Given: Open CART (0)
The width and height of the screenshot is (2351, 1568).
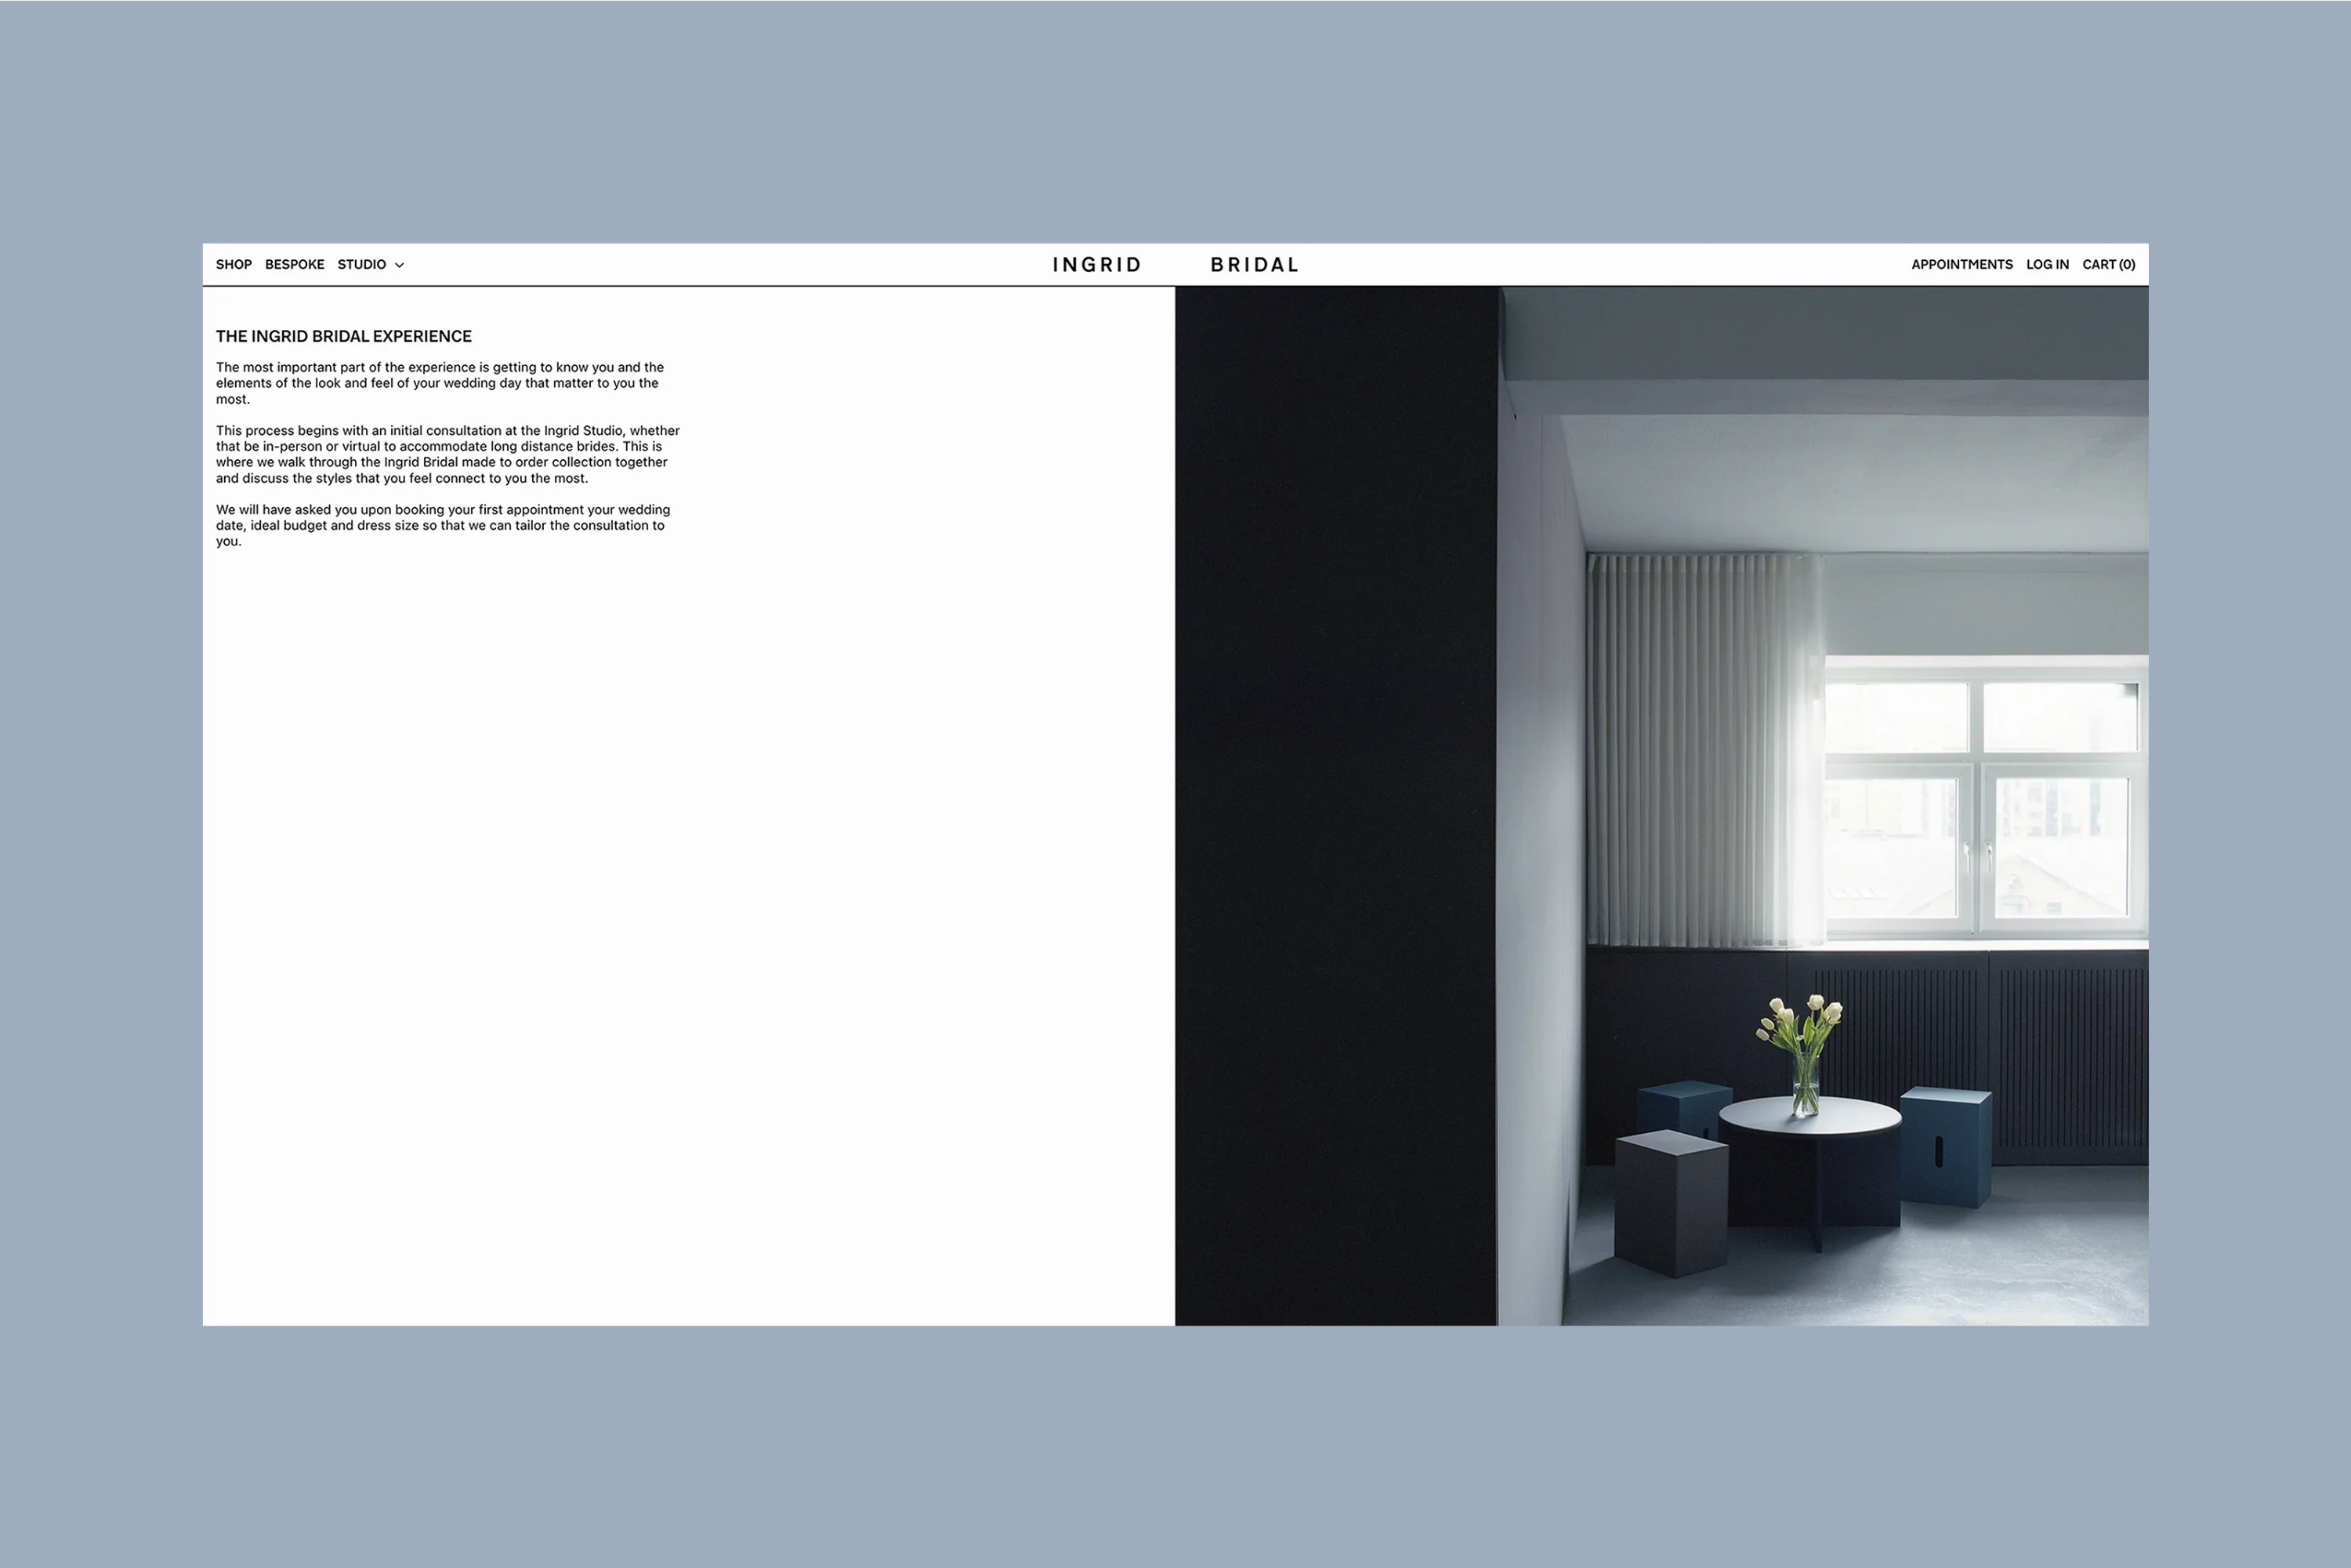Looking at the screenshot, I should [x=2108, y=265].
